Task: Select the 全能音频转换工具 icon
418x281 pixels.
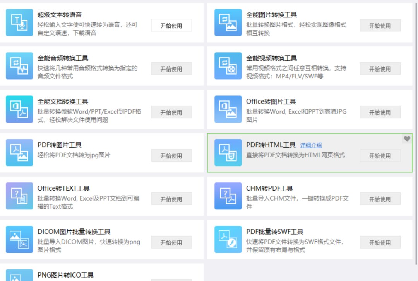Action: [x=19, y=66]
